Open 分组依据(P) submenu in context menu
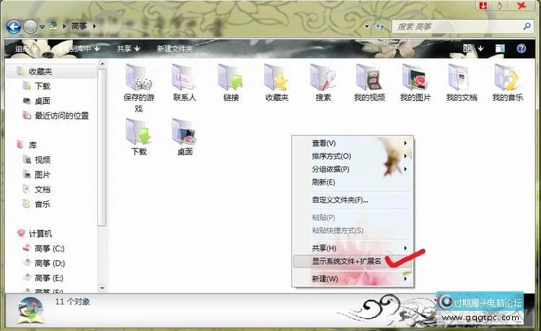 [353, 169]
